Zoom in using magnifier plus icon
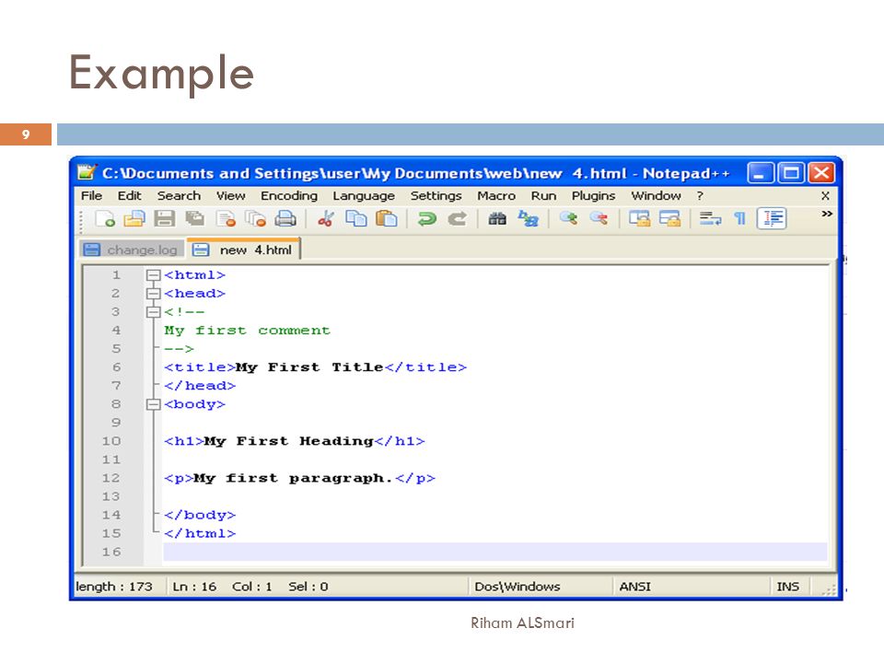Screen dimensions: 884x663 568,219
